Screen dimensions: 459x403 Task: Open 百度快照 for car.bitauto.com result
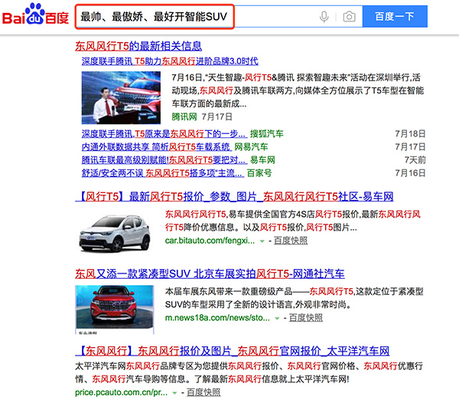tap(291, 241)
